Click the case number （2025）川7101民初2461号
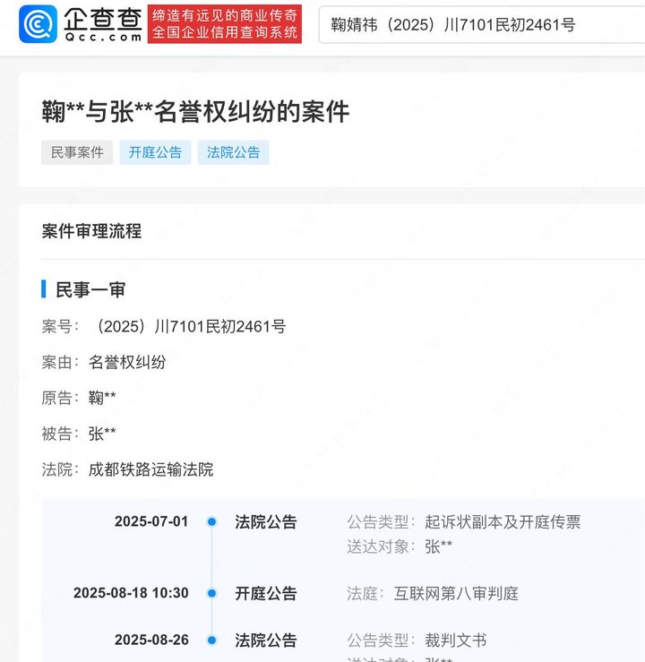The width and height of the screenshot is (645, 662). pos(188,326)
